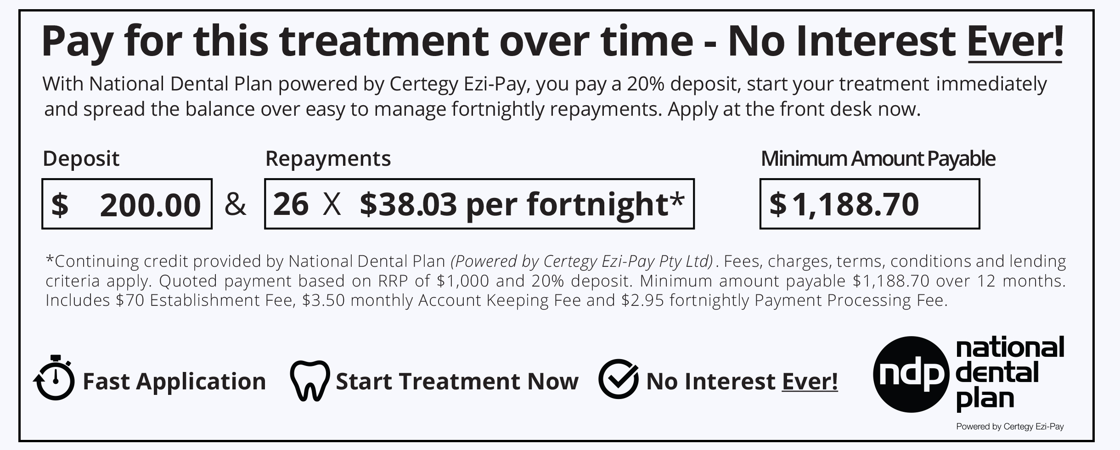This screenshot has width=1120, height=450.
Task: Click the underlined Ever! beside the checkmark
Action: point(810,382)
